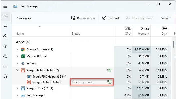Open the Performance sidebar icon
Viewport: 176px width, 99px height.
pyautogui.click(x=5, y=26)
